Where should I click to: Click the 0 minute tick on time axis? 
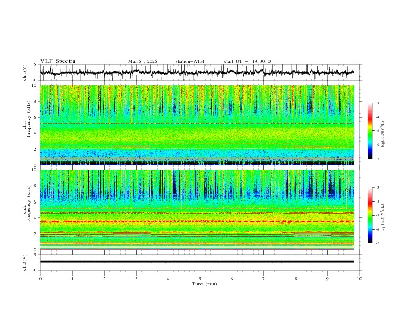point(40,278)
